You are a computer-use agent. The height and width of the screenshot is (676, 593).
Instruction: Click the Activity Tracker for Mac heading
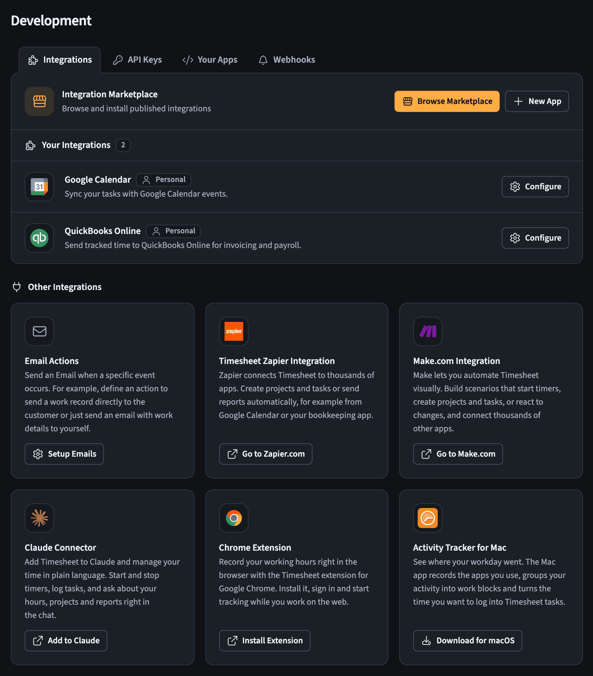(460, 548)
